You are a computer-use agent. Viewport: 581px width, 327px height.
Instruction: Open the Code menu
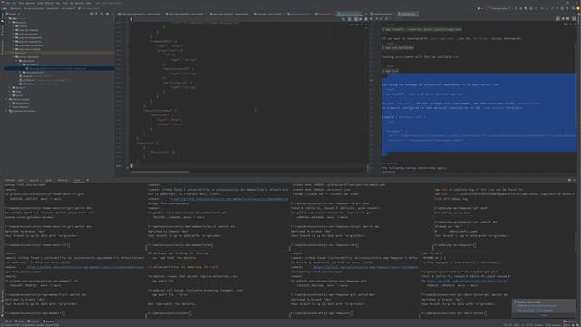pyautogui.click(x=40, y=3)
